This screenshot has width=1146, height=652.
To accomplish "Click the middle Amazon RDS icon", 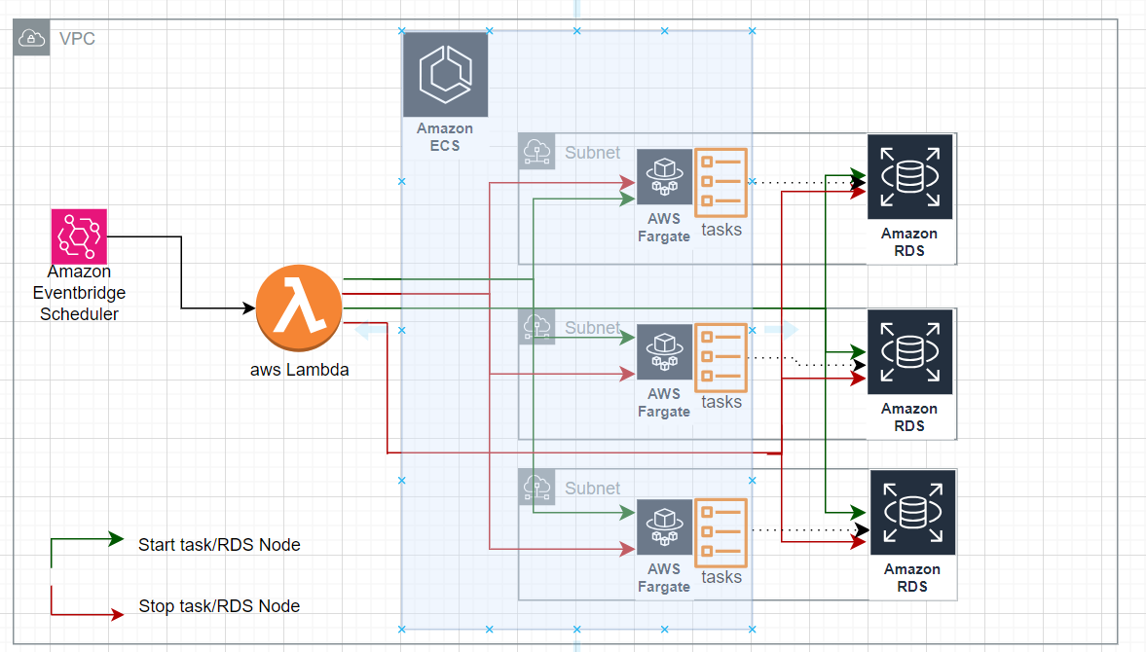I will click(909, 353).
